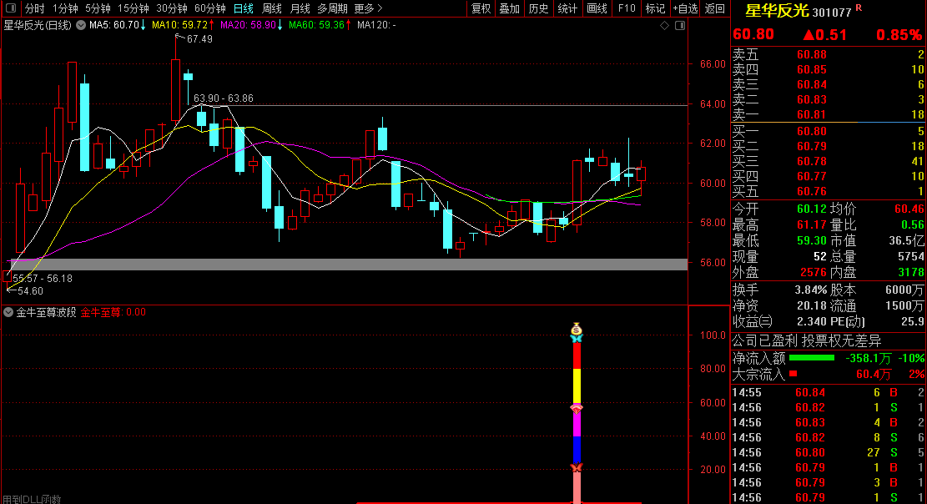Screen dimensions: 927x504
Task: Open F10 company info
Action: 626,8
